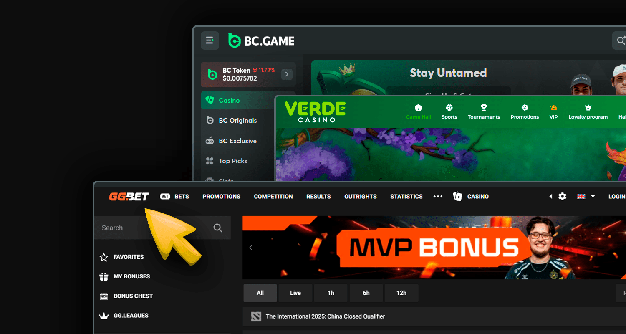Open The International 2025: China Closed Qualifier
This screenshot has width=626, height=334.
tap(434, 316)
